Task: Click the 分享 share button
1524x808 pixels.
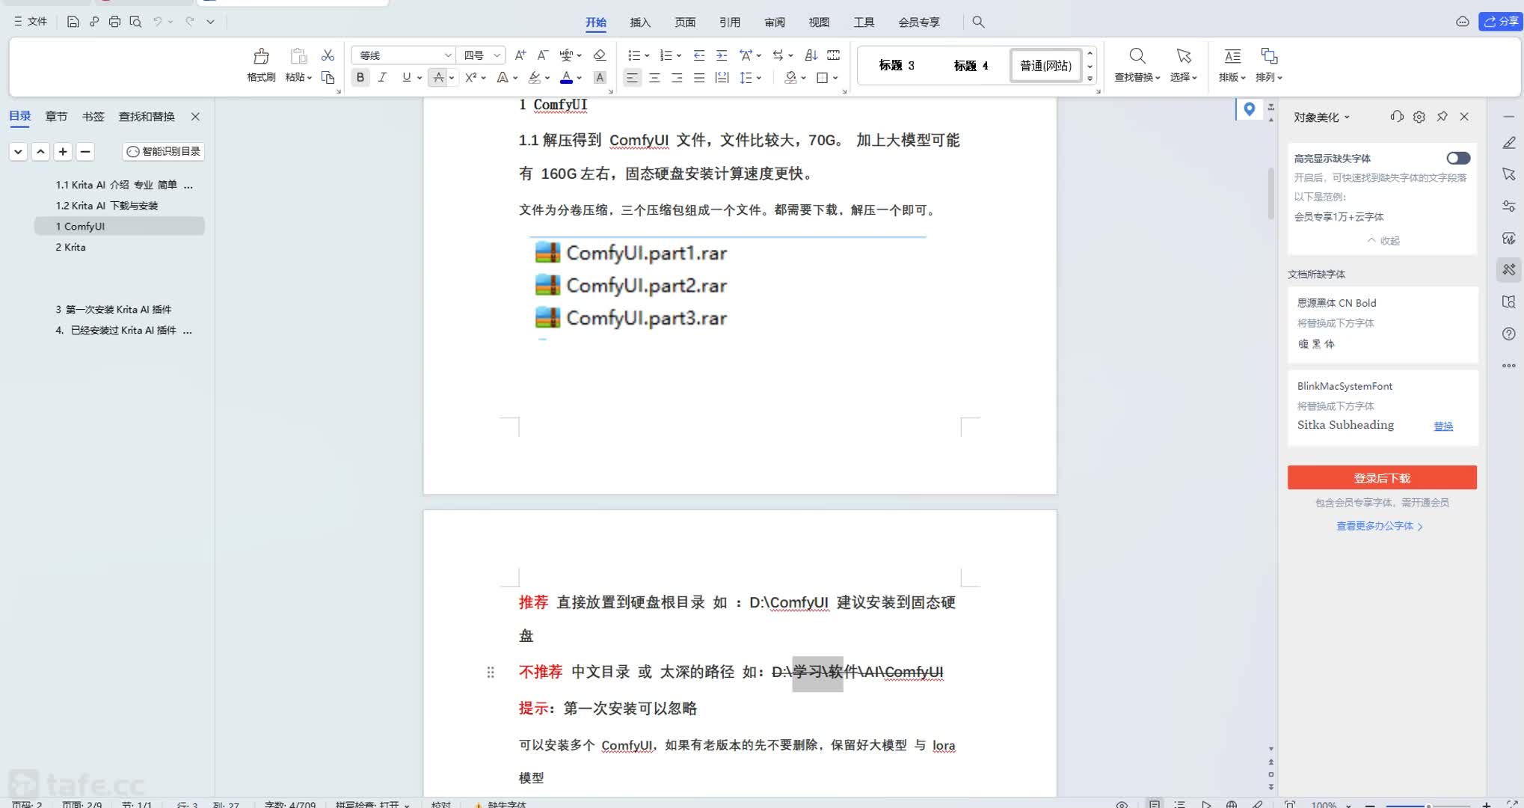Action: pyautogui.click(x=1501, y=22)
